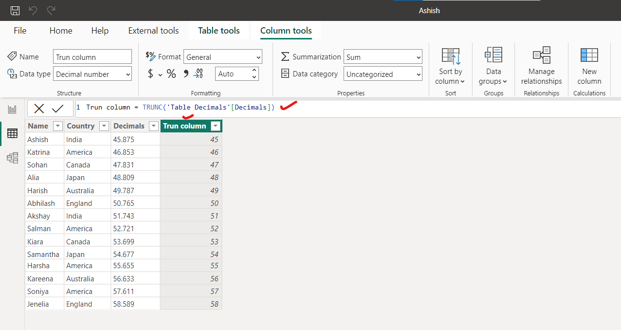Cancel formula editing with the X button
Viewport: 621px width, 330px height.
pyautogui.click(x=39, y=108)
